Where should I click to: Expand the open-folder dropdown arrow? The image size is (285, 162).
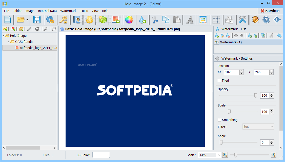[27, 20]
